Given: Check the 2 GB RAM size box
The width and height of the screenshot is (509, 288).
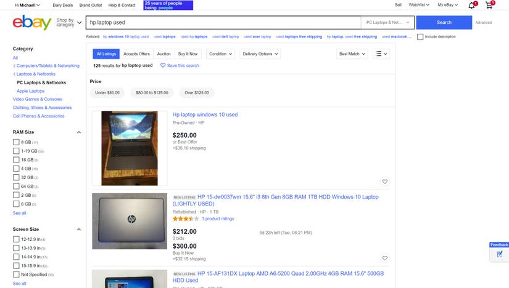Looking at the screenshot, I should [16, 195].
